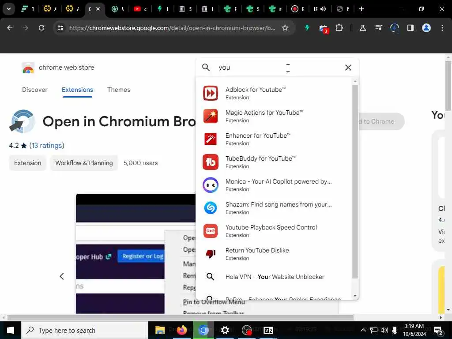Clear the search box with the X

[348, 68]
